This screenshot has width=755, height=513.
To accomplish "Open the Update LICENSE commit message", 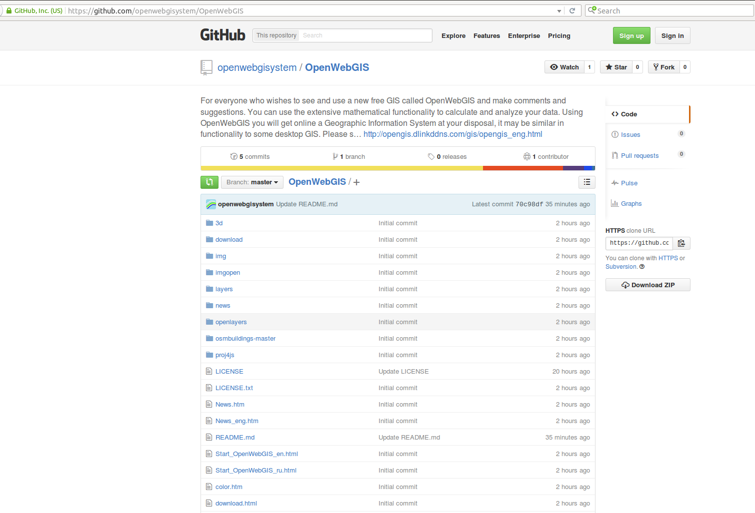I will [403, 372].
